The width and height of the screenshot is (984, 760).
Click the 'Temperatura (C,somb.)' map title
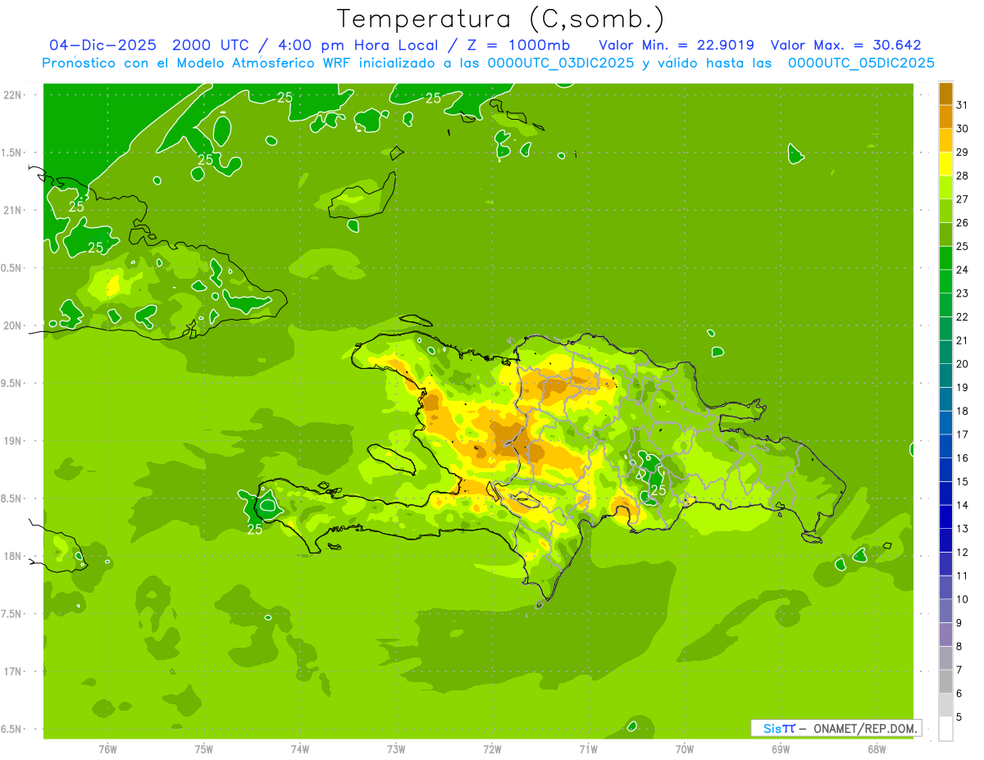tap(500, 19)
